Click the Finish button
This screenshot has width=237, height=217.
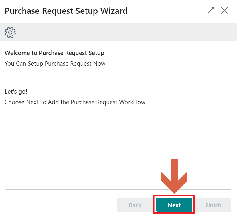pyautogui.click(x=213, y=205)
